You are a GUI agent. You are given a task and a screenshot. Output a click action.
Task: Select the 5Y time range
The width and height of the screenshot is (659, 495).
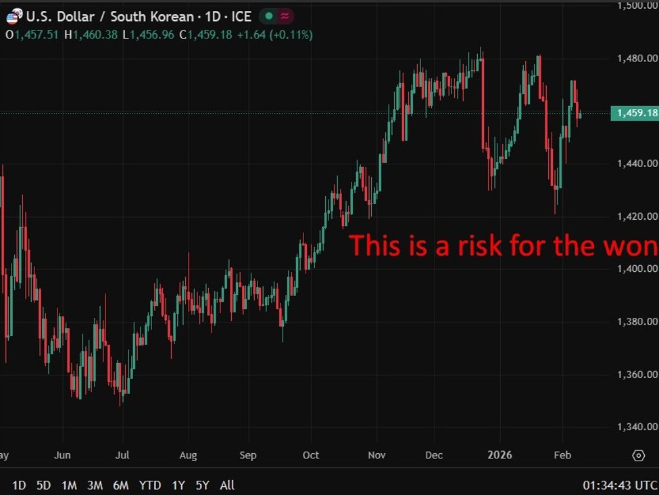[x=202, y=485]
